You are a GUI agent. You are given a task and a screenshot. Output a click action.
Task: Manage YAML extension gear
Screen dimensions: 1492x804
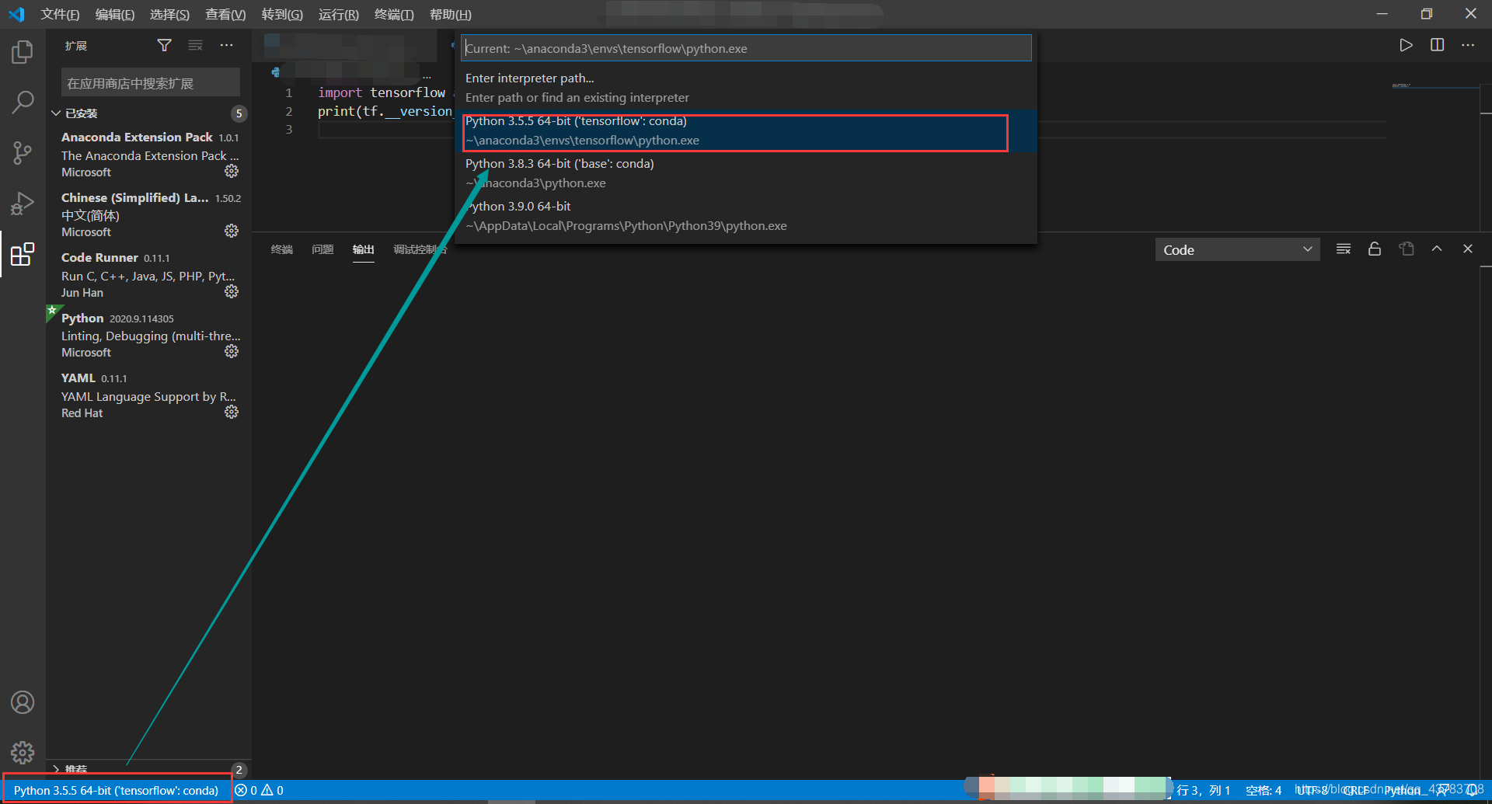(232, 412)
